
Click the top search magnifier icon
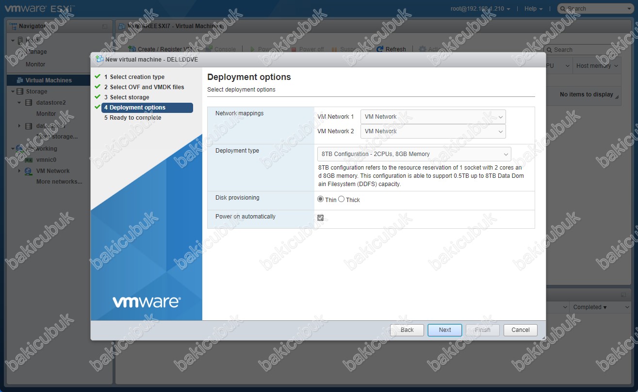coord(563,9)
